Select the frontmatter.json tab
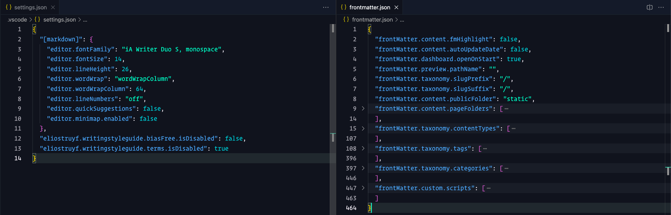 pos(369,7)
